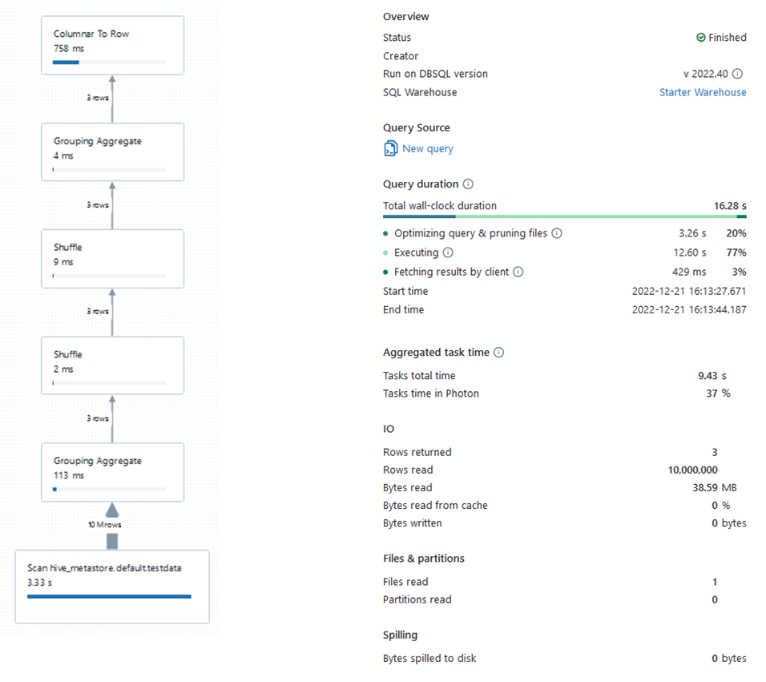Select the Shuffle node showing 2 ms
Viewport: 766px width, 682px height.
point(112,365)
